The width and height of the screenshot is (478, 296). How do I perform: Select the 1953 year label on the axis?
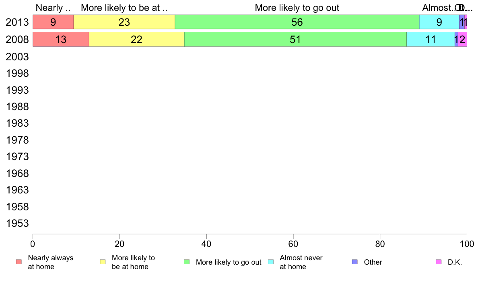[x=17, y=224]
